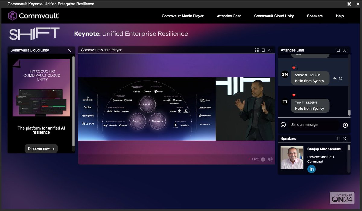
Task: Click the send message arrow button
Action: coord(345,125)
